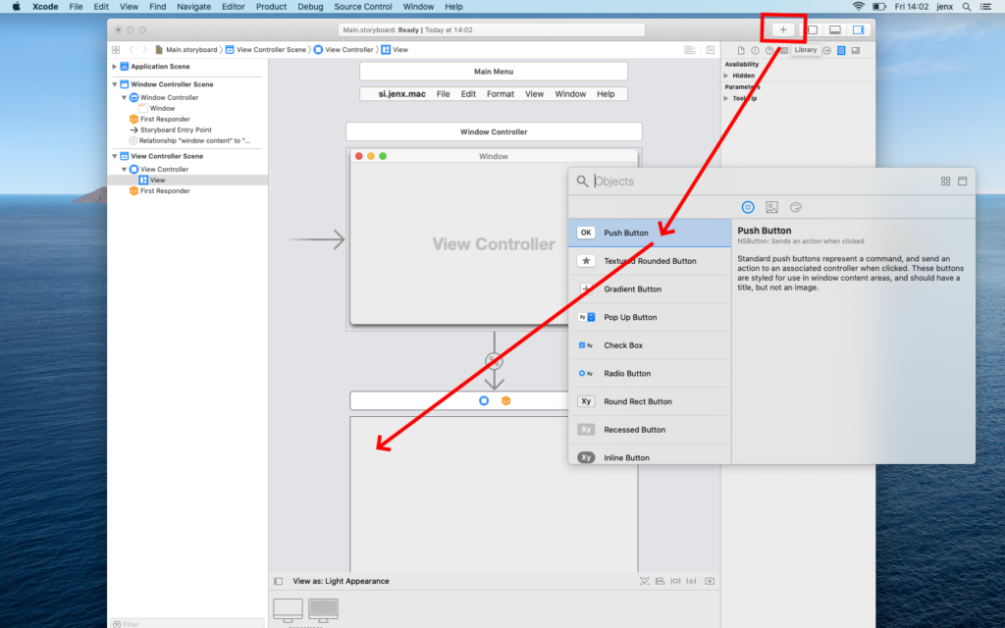Open the Xcode Editor menu
This screenshot has height=628, width=1005.
(x=234, y=7)
